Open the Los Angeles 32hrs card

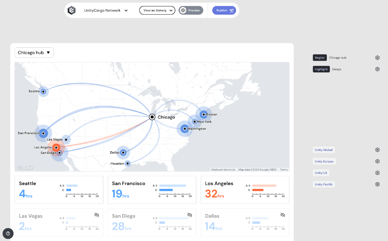coord(245,190)
